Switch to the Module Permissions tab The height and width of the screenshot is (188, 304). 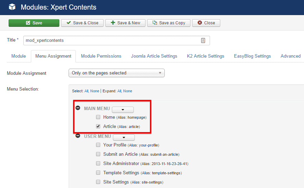point(101,56)
